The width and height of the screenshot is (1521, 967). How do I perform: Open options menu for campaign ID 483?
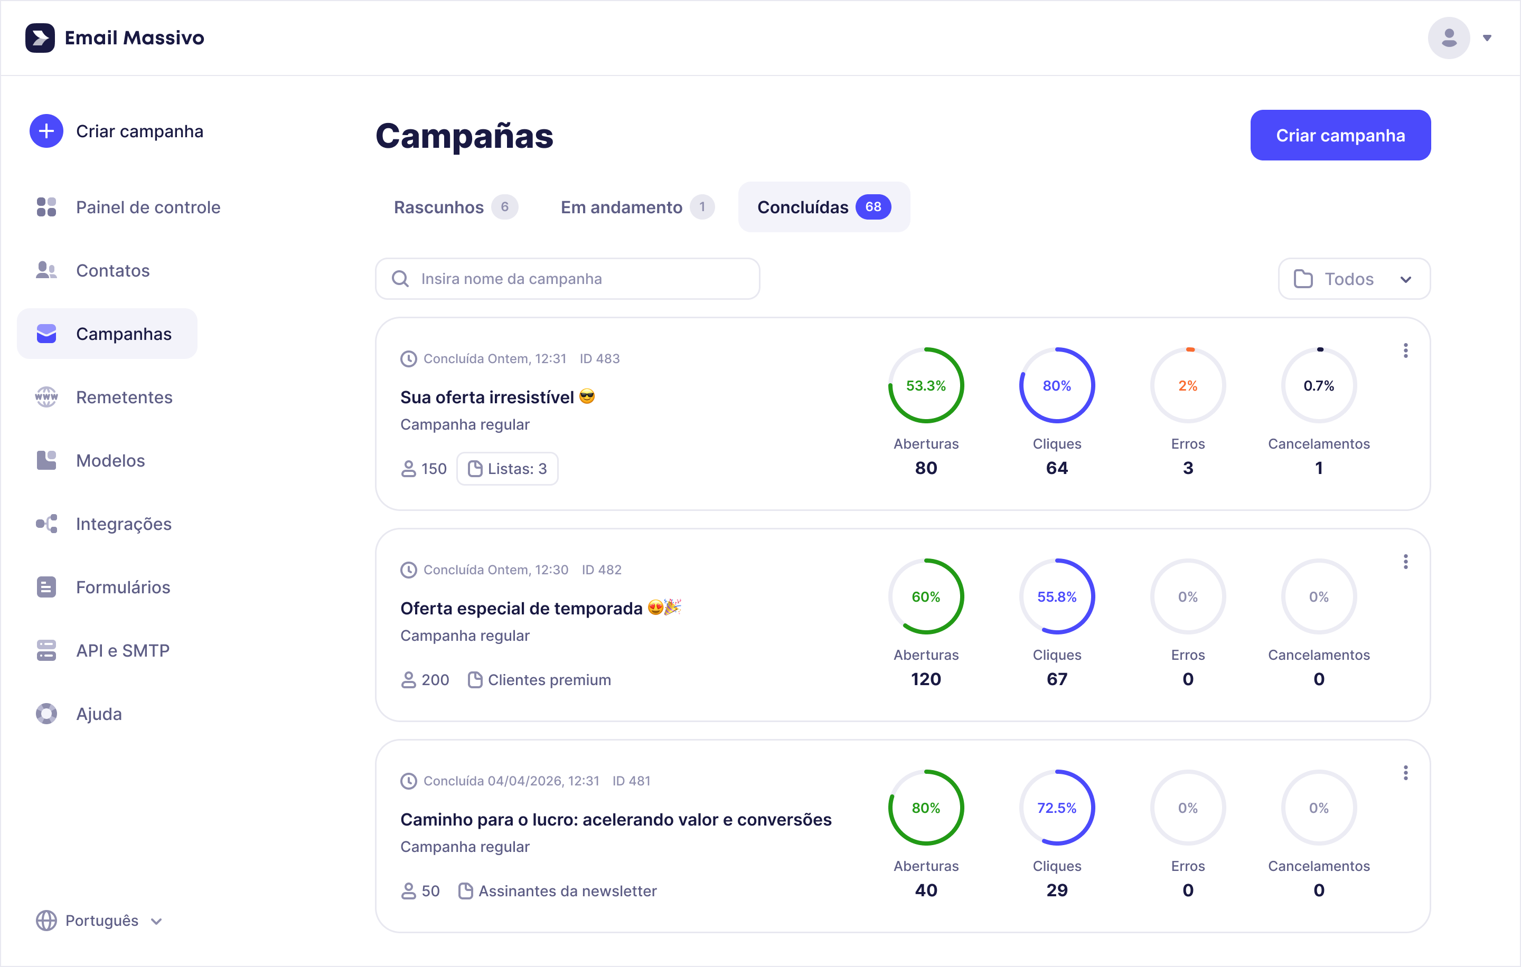click(1405, 350)
